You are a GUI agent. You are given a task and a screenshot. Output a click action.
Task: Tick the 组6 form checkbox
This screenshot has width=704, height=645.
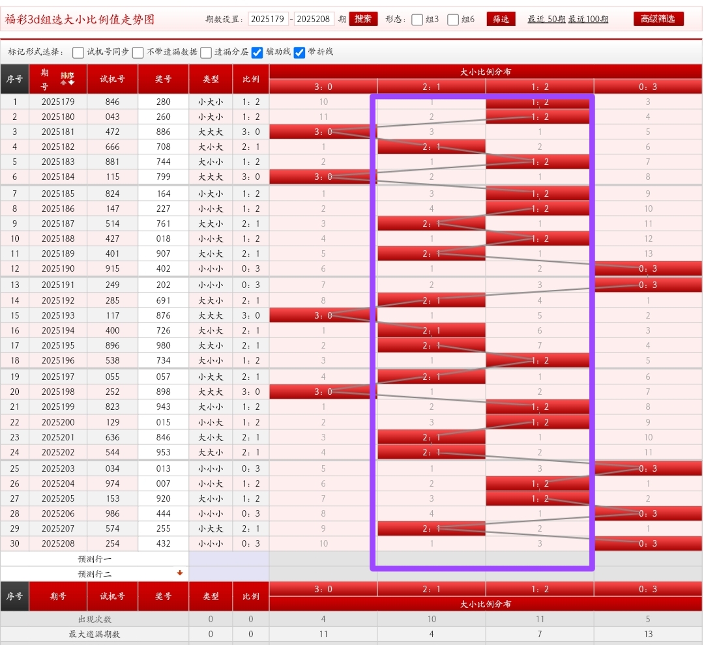(x=453, y=20)
